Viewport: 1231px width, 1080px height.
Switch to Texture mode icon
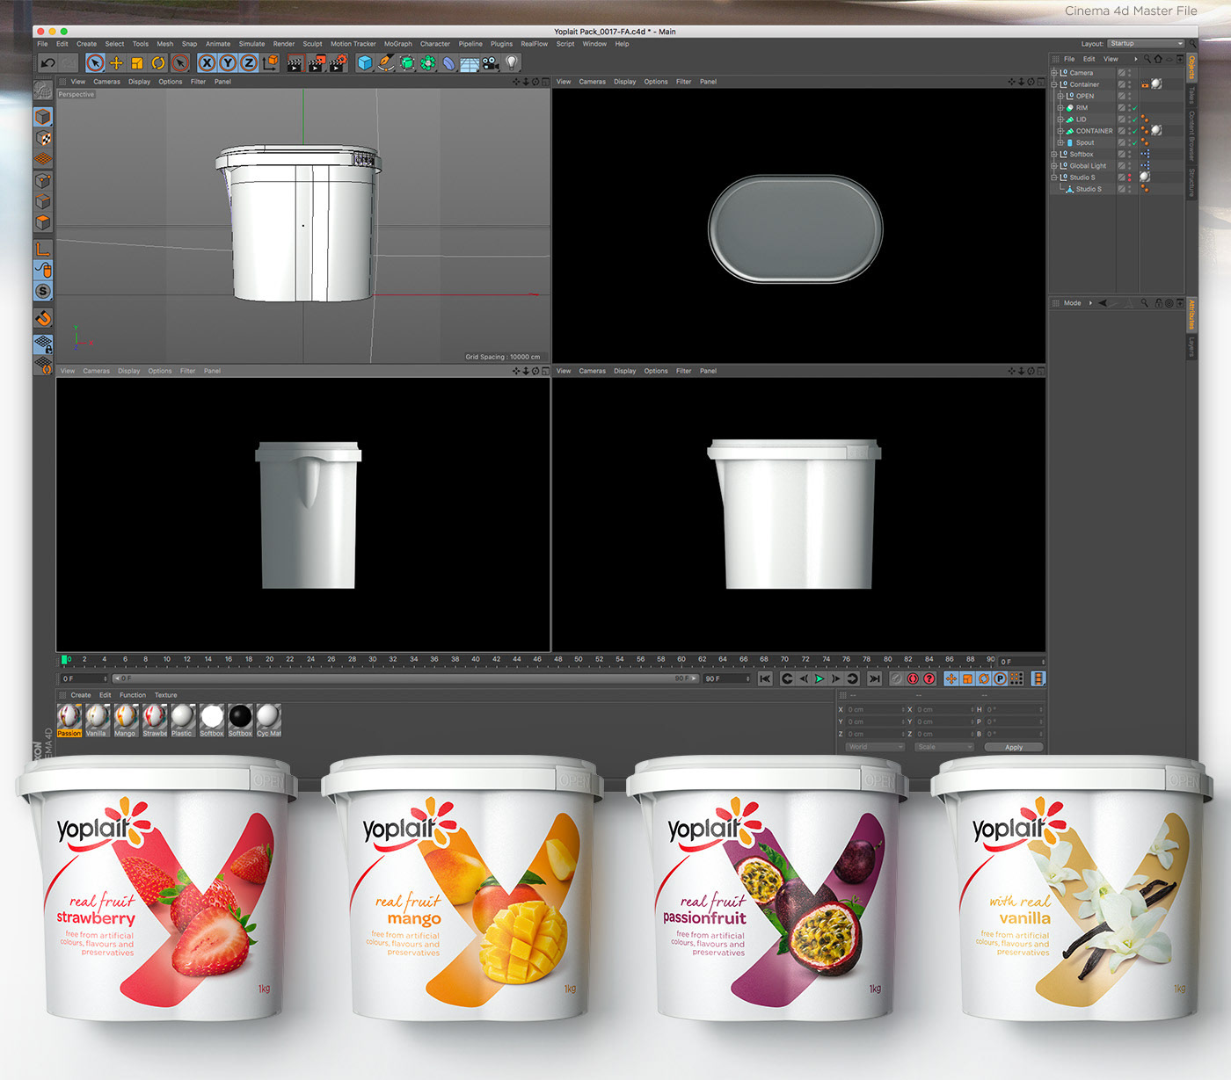pyautogui.click(x=42, y=138)
